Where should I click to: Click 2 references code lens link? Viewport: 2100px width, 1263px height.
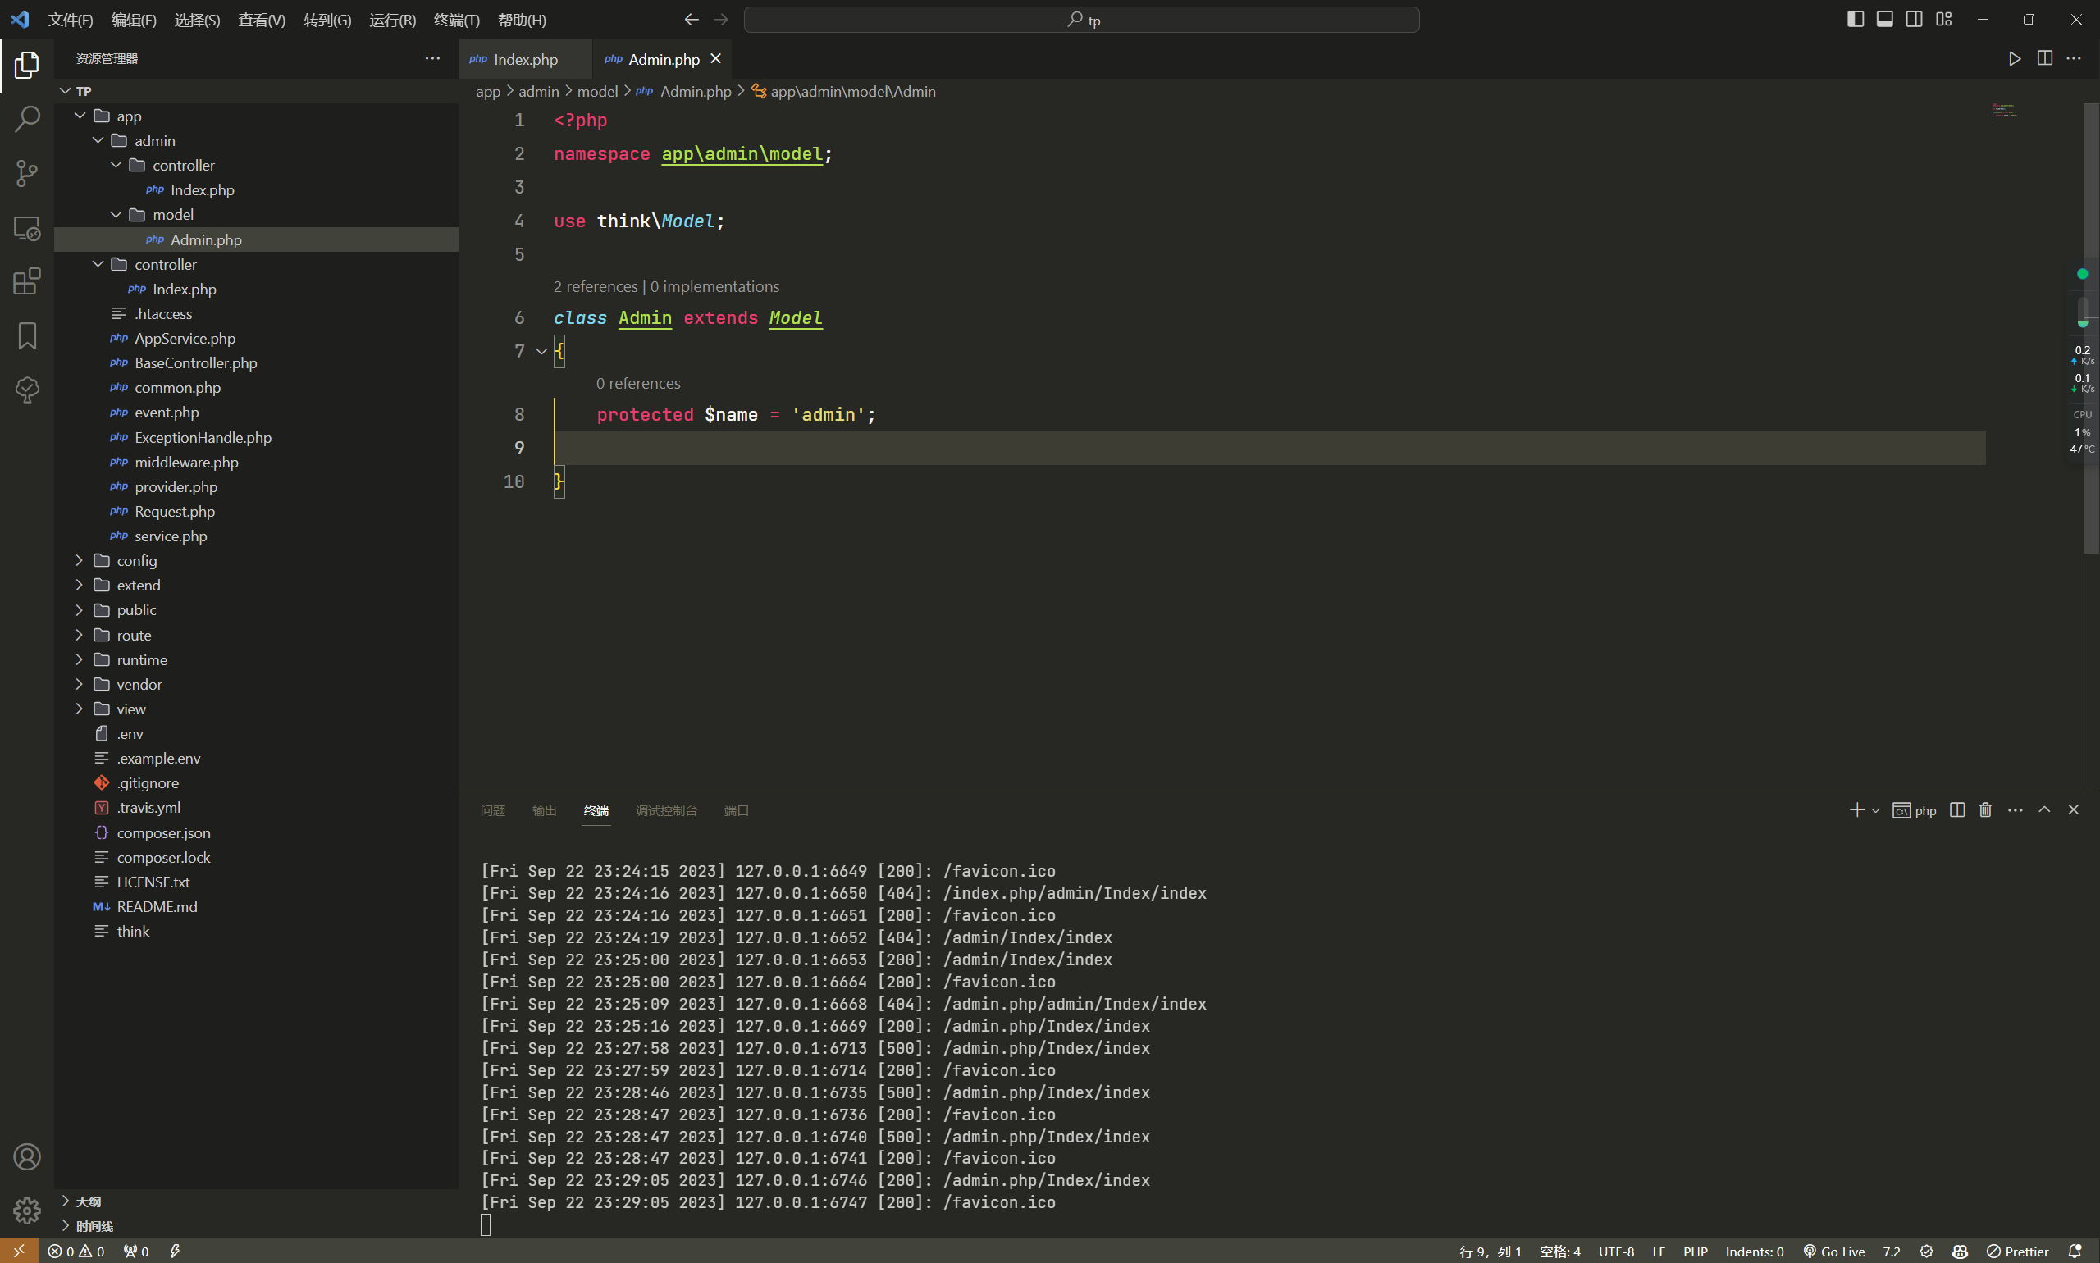pyautogui.click(x=595, y=287)
